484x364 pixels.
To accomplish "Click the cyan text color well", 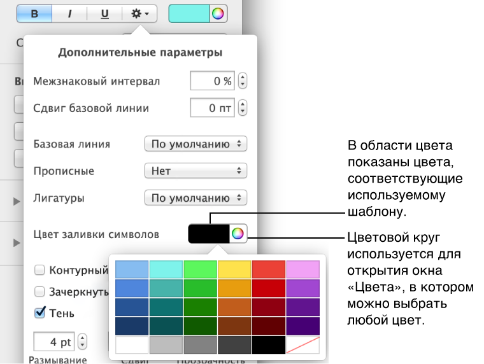I will [x=189, y=13].
